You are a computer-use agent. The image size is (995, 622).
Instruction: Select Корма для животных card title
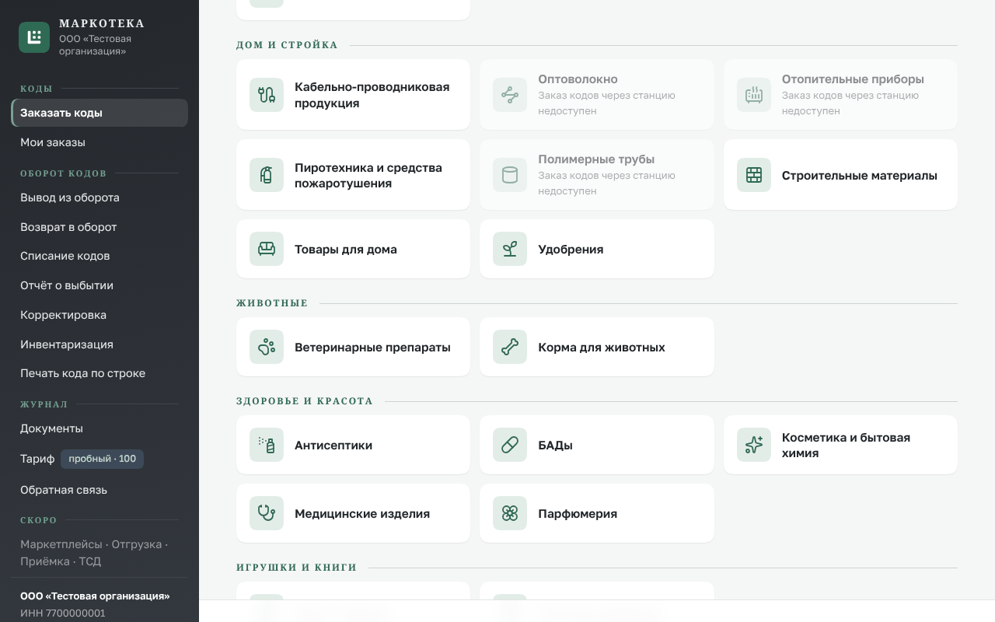pyautogui.click(x=602, y=348)
